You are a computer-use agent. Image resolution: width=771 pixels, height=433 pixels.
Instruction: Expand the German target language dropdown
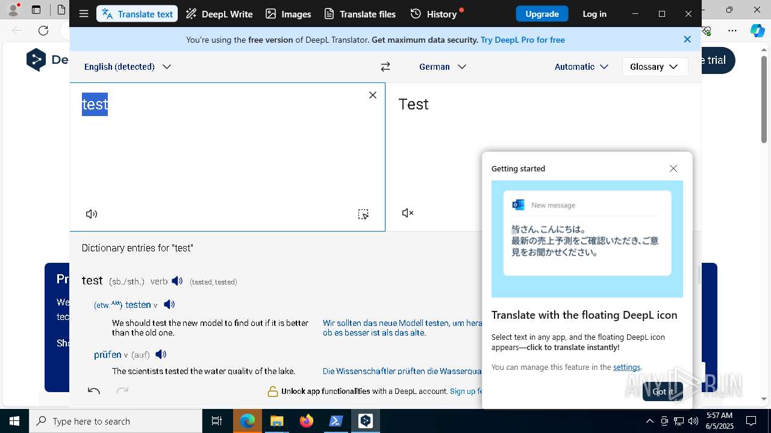(443, 67)
